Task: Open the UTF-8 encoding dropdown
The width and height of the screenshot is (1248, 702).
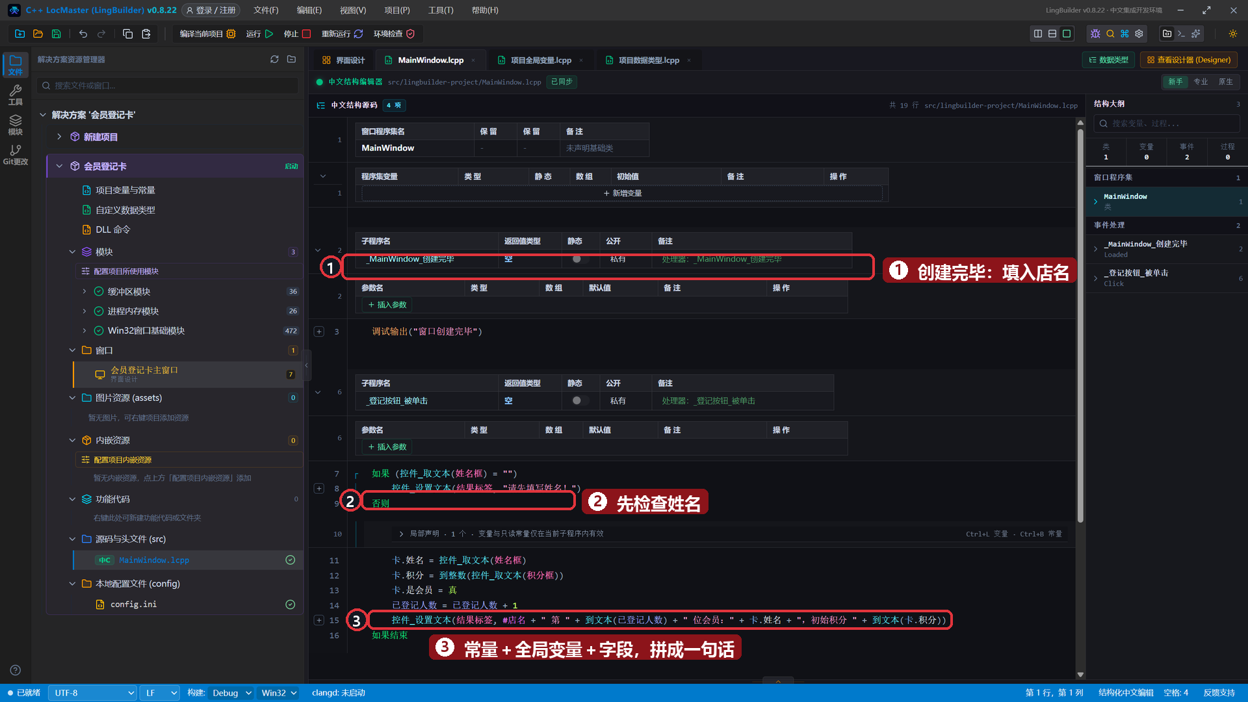Action: 93,693
